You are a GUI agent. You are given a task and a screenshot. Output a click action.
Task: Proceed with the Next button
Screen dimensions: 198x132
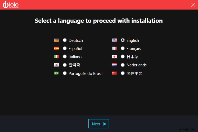point(99,124)
